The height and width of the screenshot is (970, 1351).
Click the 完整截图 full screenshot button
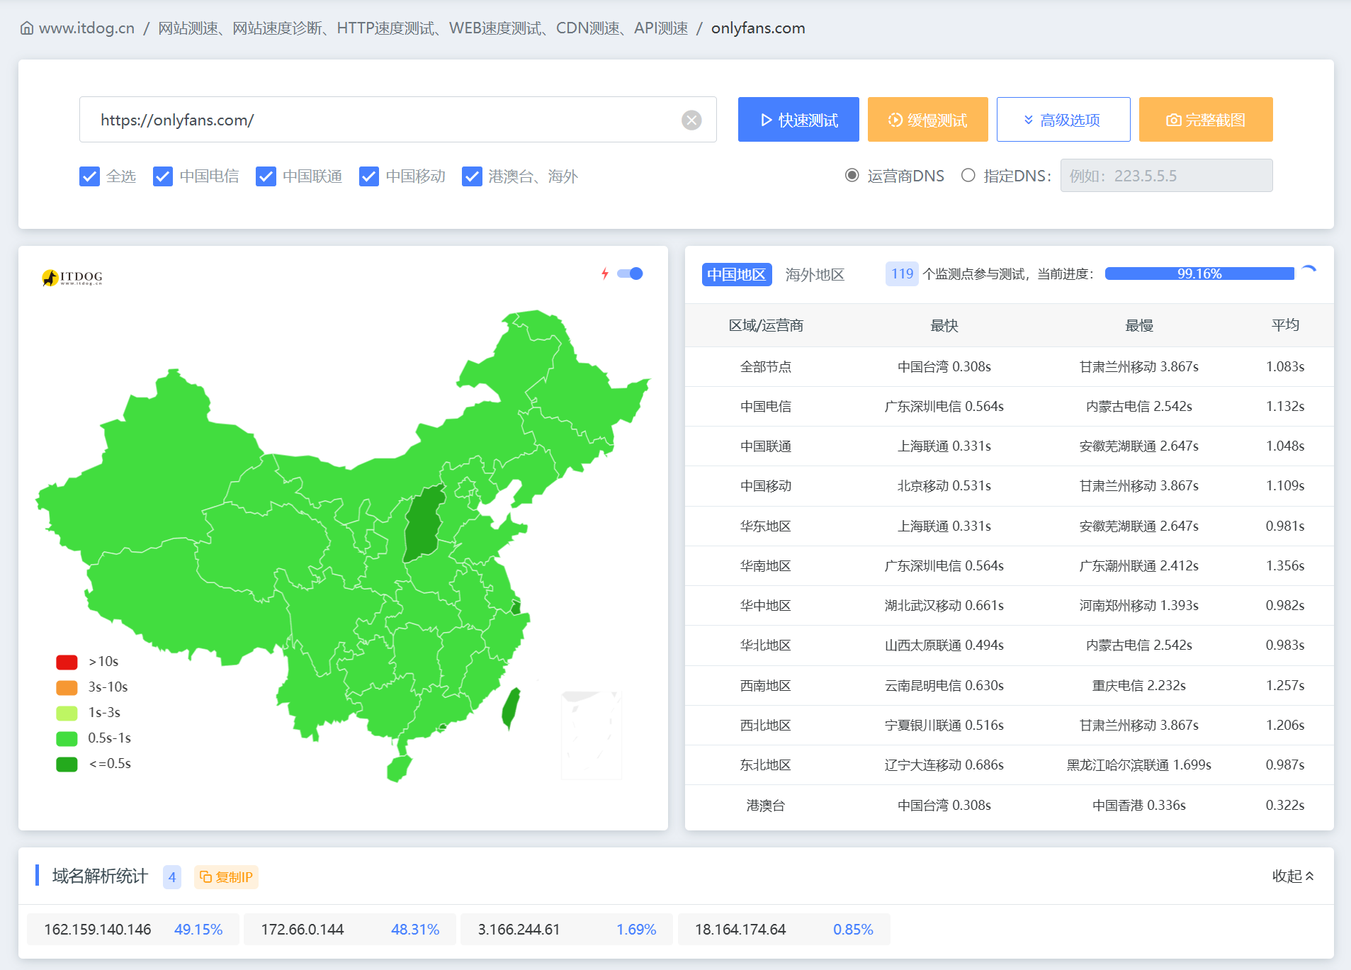[x=1206, y=120]
